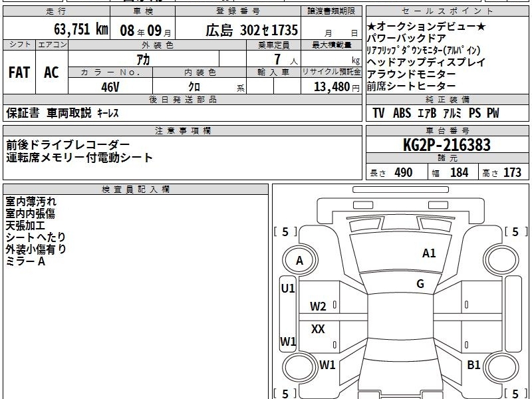Select G mark on the diagram

(x=420, y=284)
